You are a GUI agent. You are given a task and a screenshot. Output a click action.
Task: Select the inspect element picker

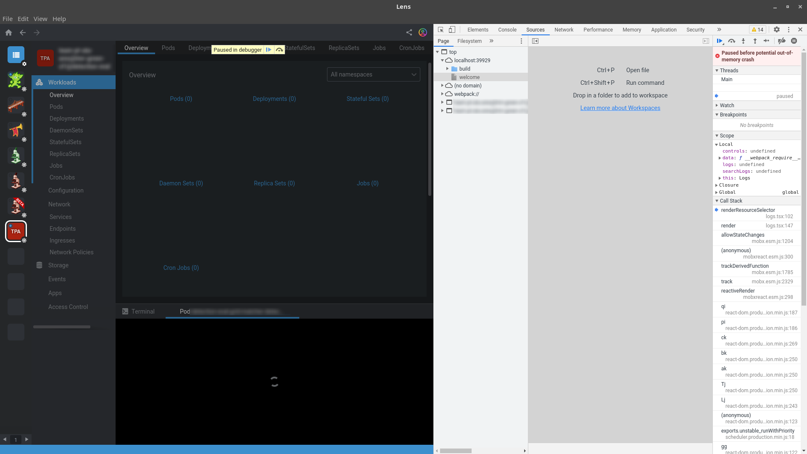440,29
